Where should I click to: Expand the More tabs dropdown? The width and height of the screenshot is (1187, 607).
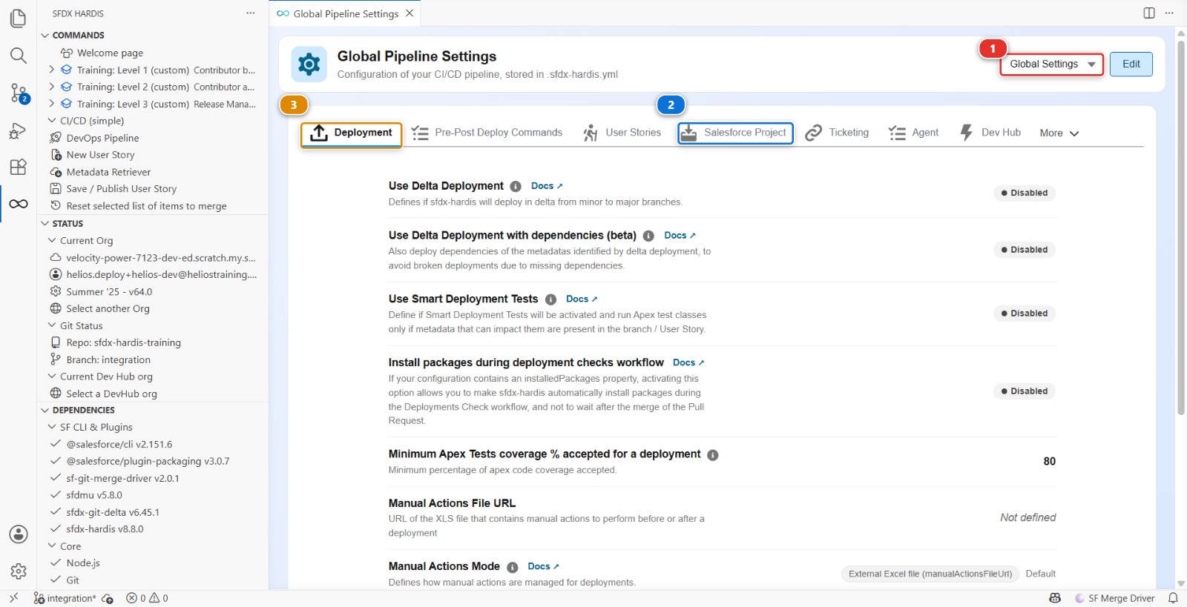tap(1059, 133)
